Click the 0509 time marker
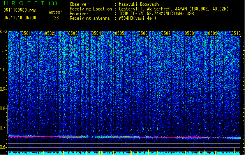 213,33
